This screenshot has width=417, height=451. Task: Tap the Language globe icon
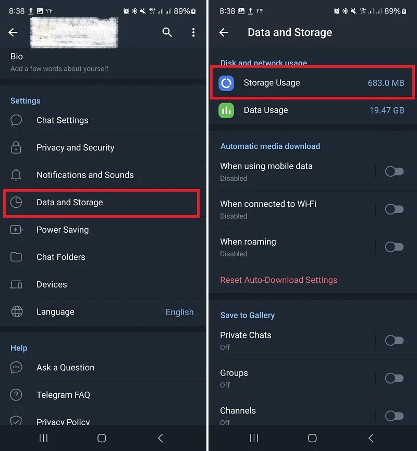coord(17,311)
